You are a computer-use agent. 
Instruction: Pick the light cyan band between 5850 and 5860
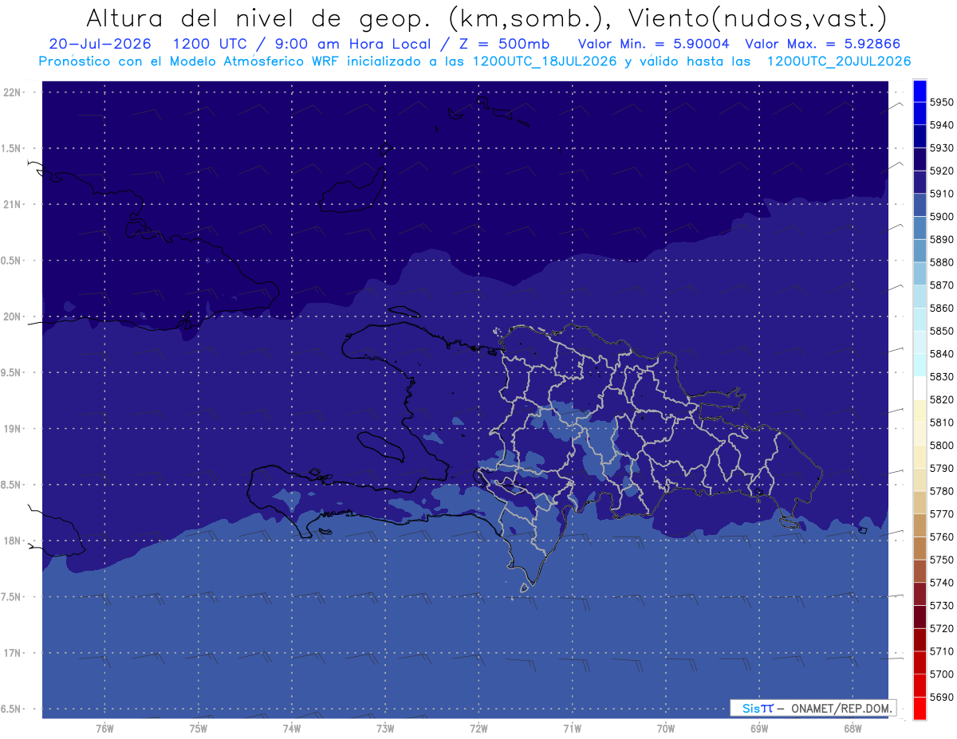coord(919,320)
